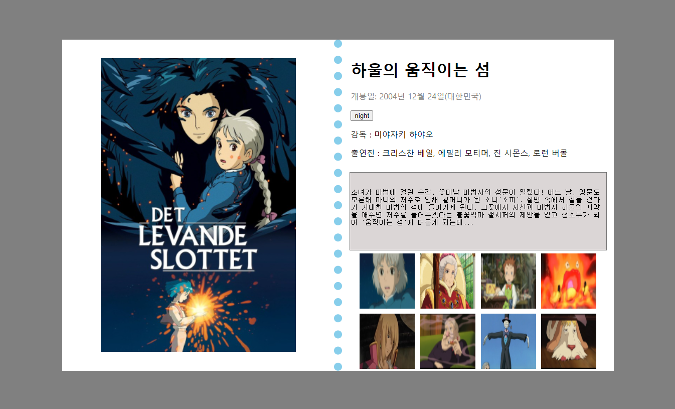Open the Howl's Moving Castle movie poster
Image resolution: width=675 pixels, height=409 pixels.
pos(198,205)
